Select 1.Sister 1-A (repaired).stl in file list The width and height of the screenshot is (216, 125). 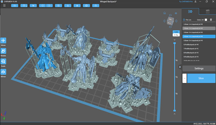coord(199,24)
